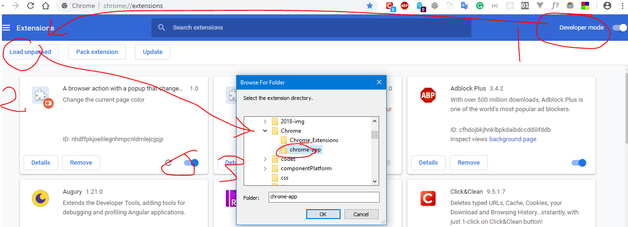
Task: Confirm folder selection with OK
Action: 323,214
